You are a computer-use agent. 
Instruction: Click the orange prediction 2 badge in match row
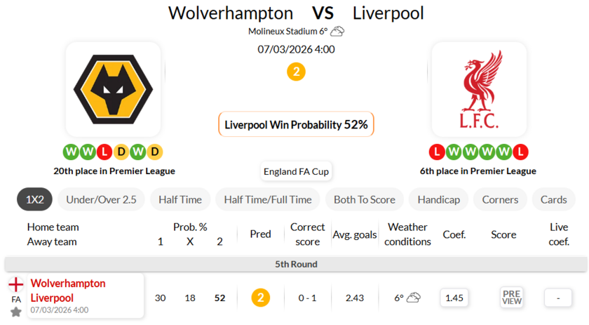click(x=260, y=298)
